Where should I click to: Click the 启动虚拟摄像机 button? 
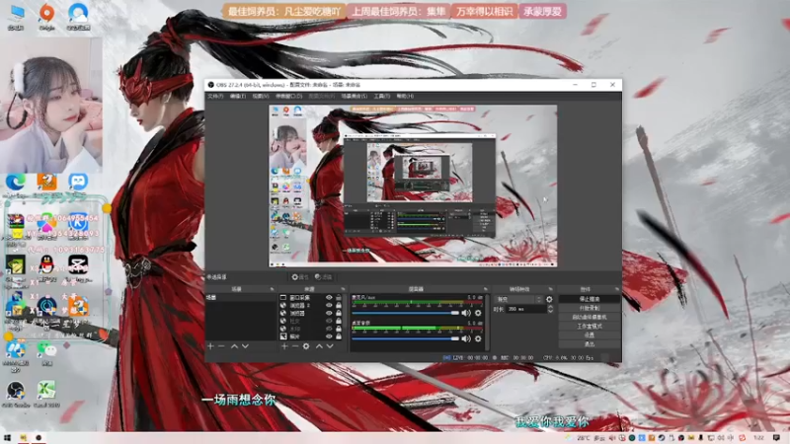(x=589, y=317)
